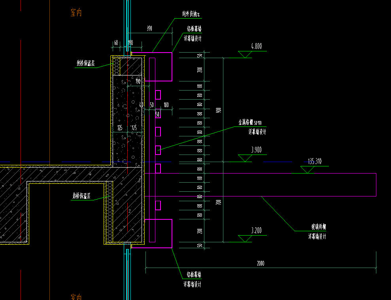391x300 pixels.
Task: Click the top 铝板幕墙 annotation
Action: [x=194, y=29]
